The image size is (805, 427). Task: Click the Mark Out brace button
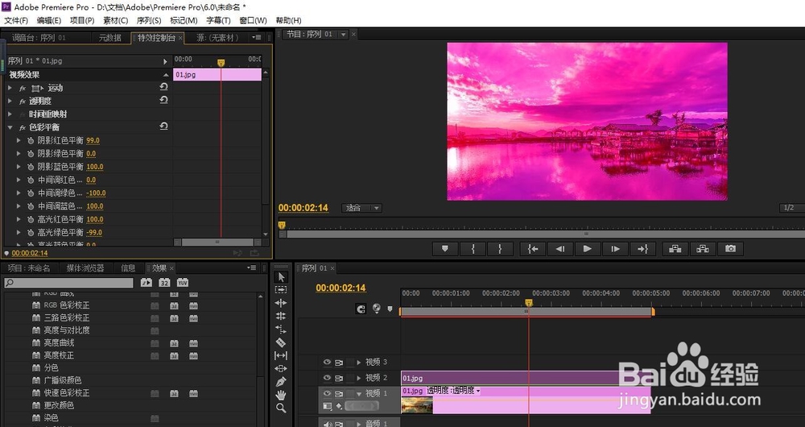click(x=500, y=249)
